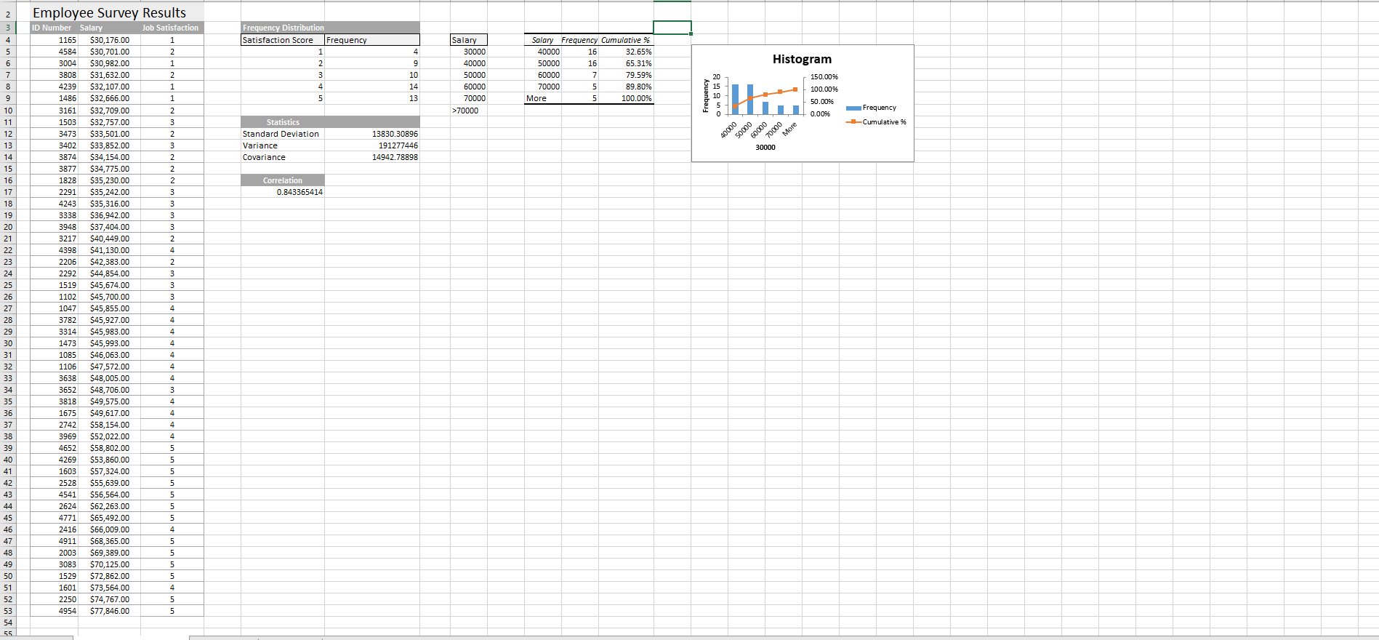The width and height of the screenshot is (1379, 640).
Task: Click ID number 3808 cell
Action: pos(55,75)
